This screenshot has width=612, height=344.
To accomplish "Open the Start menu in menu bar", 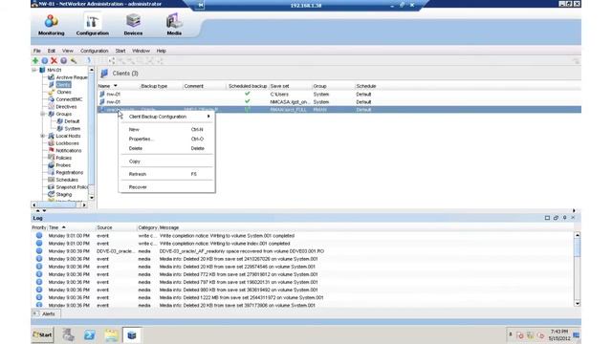I will coord(120,51).
